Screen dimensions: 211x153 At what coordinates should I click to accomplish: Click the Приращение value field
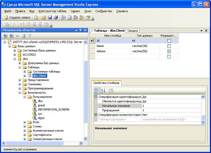(171, 110)
